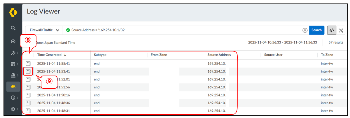The image size is (350, 118).
Task: Open the dashboard-plus sidebar icon
Action: [x=13, y=64]
